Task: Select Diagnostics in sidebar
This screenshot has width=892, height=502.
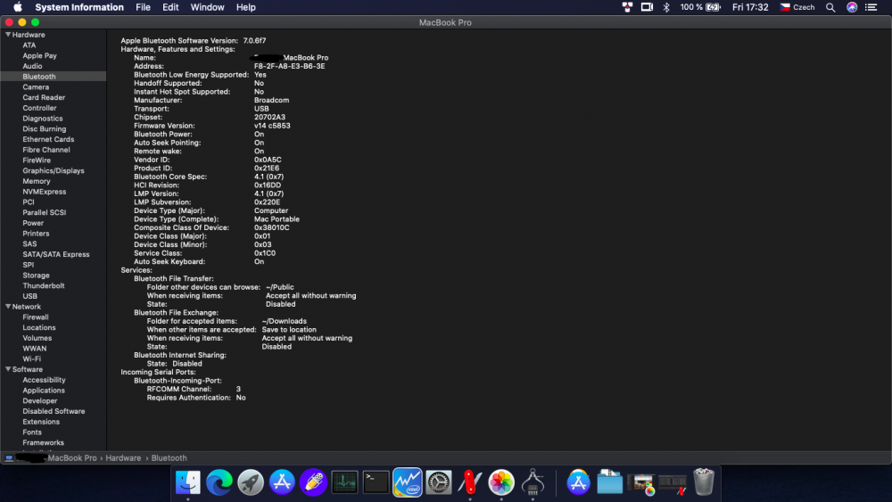Action: coord(42,119)
